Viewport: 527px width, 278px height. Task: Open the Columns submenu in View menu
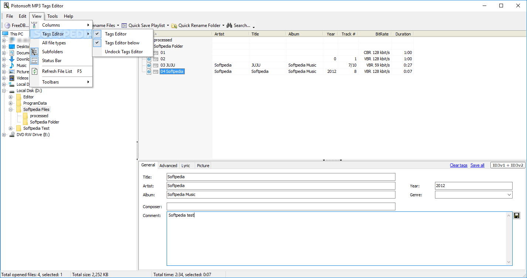pos(61,25)
